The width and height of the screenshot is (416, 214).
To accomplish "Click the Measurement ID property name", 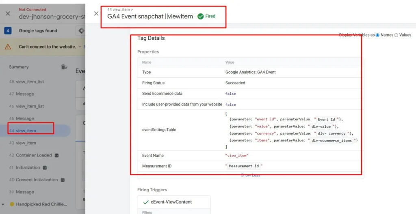I will coord(157,166).
